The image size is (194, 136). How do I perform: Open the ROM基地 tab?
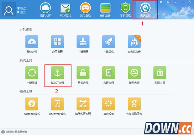(66, 9)
